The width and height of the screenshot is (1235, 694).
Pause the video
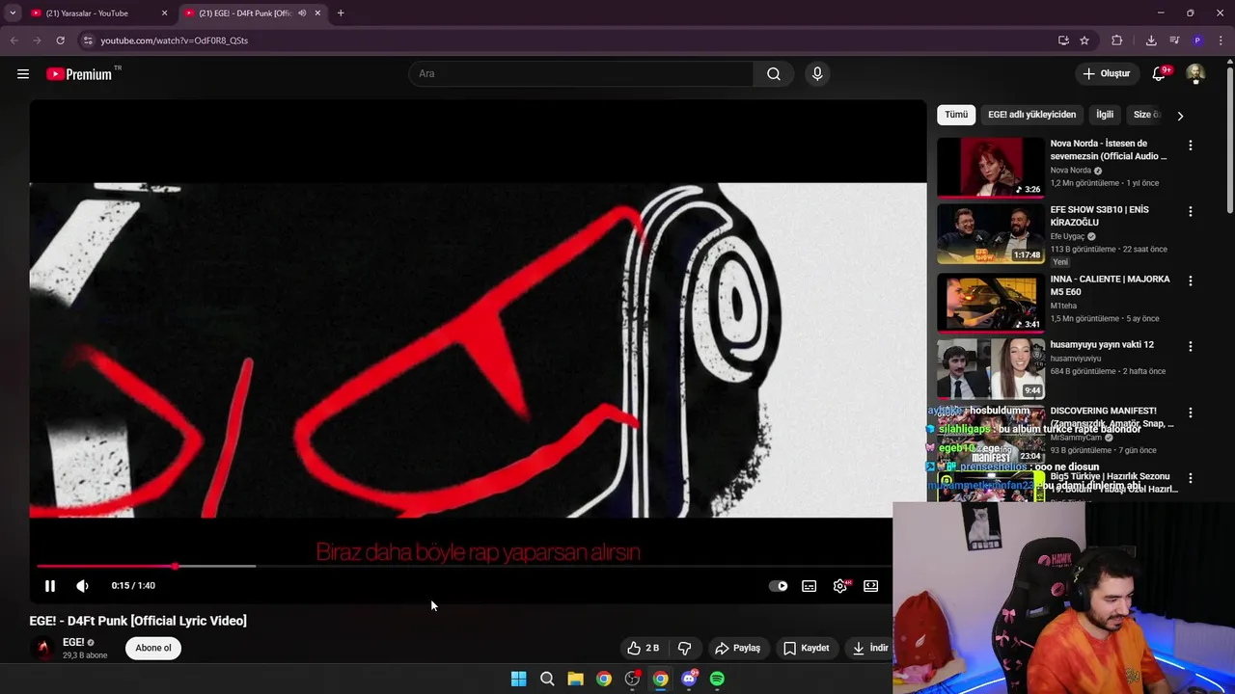50,586
